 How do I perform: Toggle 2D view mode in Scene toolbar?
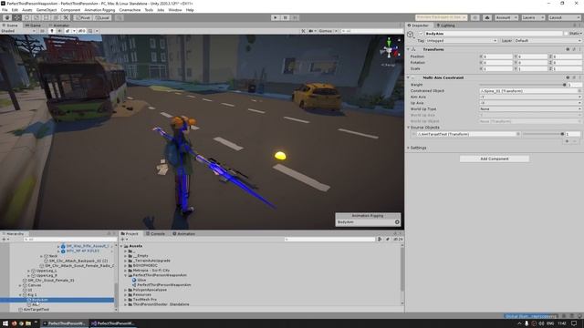click(x=42, y=31)
